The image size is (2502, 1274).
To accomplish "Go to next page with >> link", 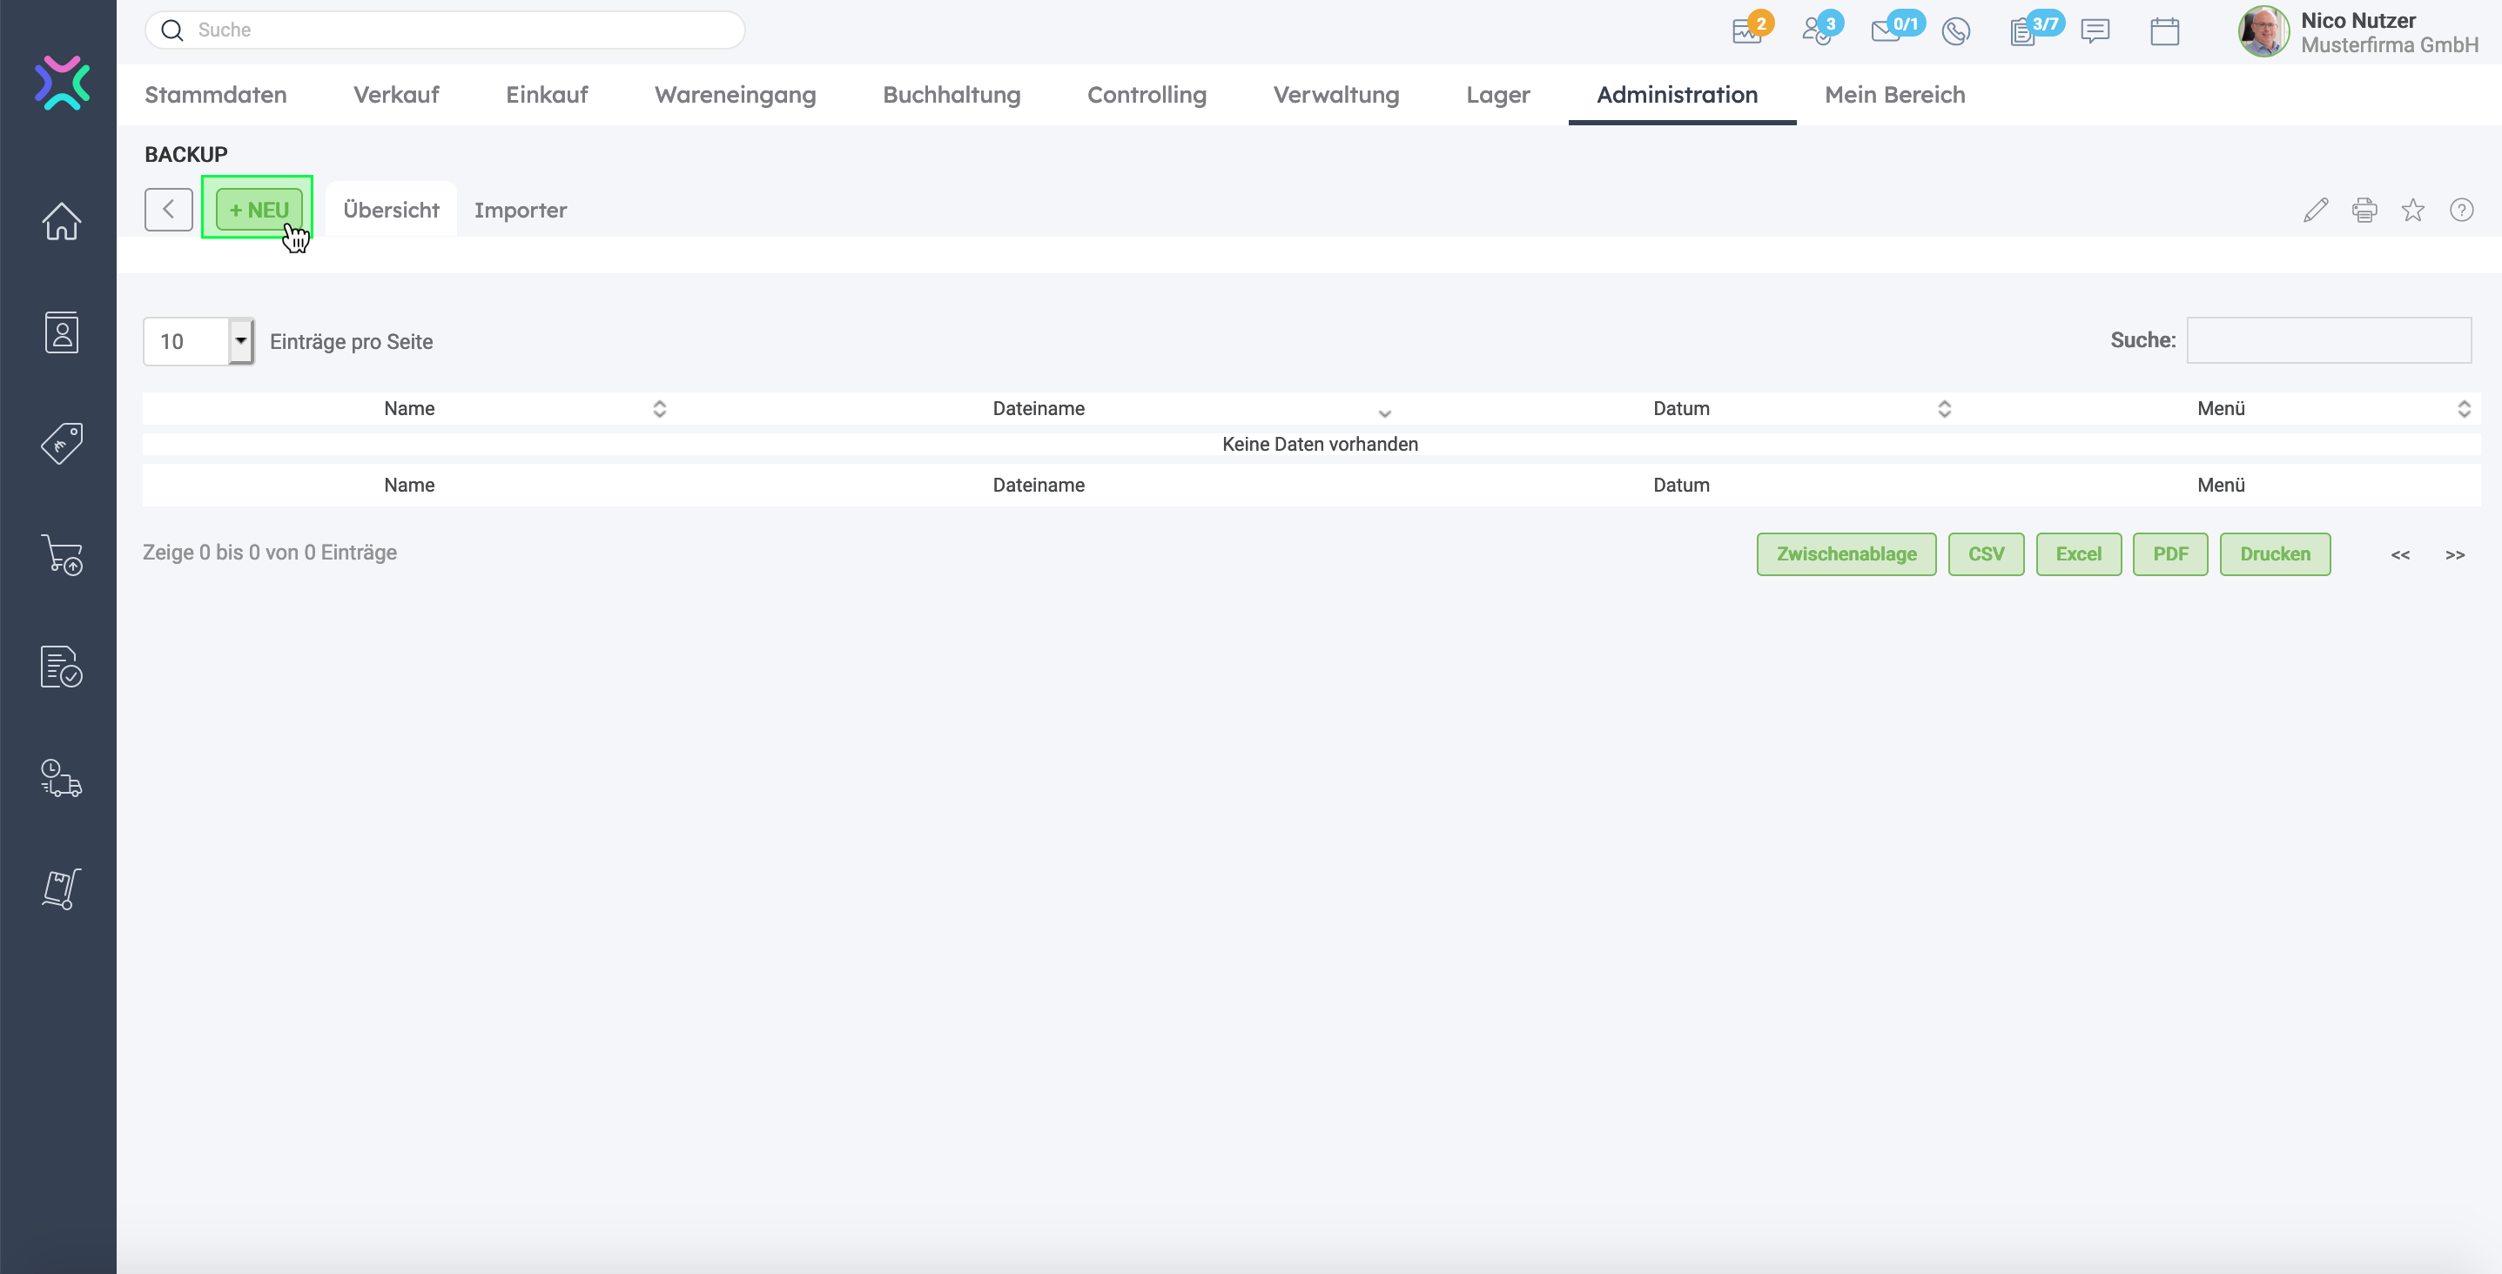I will tap(2454, 554).
